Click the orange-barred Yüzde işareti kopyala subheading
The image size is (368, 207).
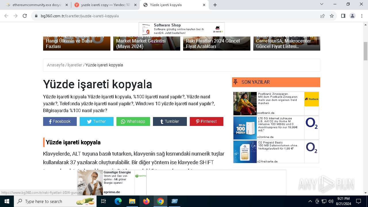tap(73, 142)
